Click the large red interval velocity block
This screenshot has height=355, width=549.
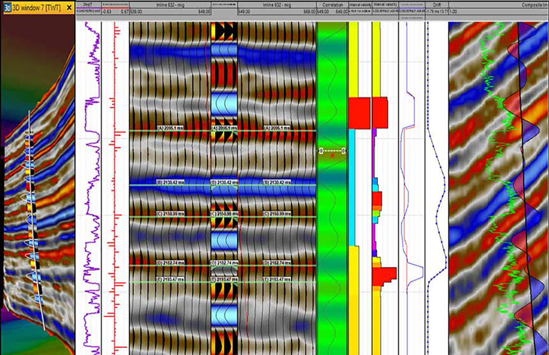[360, 113]
